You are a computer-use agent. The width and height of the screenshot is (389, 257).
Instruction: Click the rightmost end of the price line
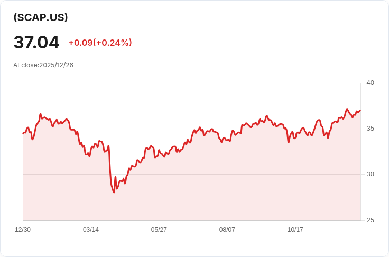pyautogui.click(x=360, y=111)
